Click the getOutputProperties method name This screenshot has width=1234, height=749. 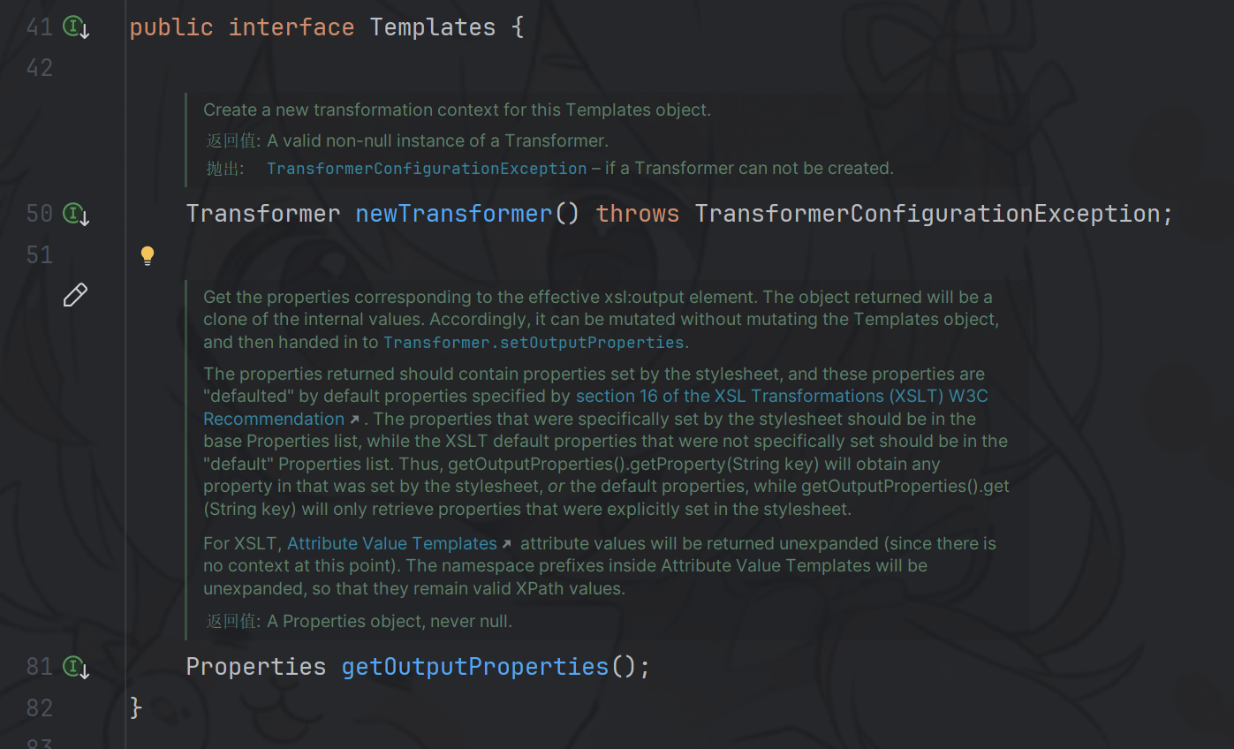pyautogui.click(x=475, y=666)
